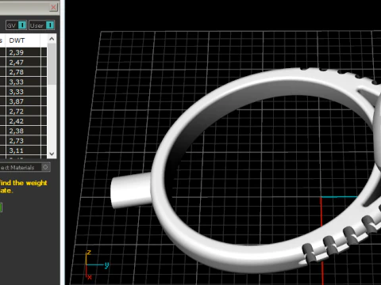Click the materials table scrollbar thumb
The width and height of the screenshot is (381, 285).
52,64
